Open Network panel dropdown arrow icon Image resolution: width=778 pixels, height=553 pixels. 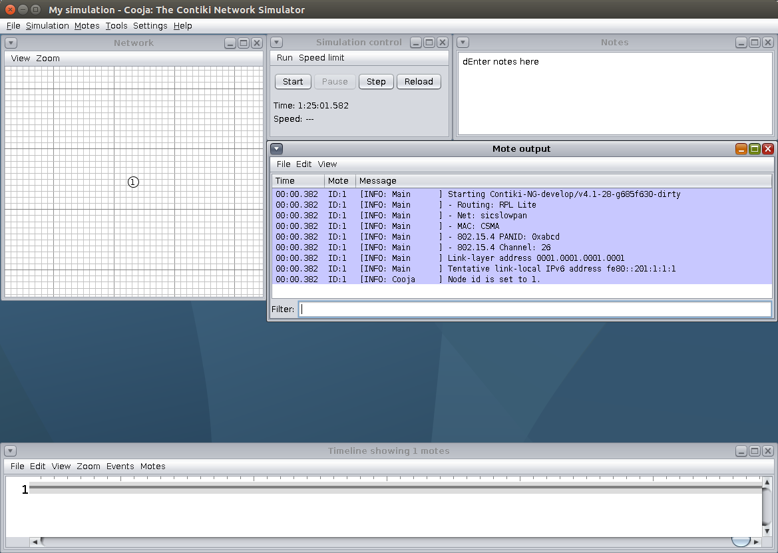(11, 43)
